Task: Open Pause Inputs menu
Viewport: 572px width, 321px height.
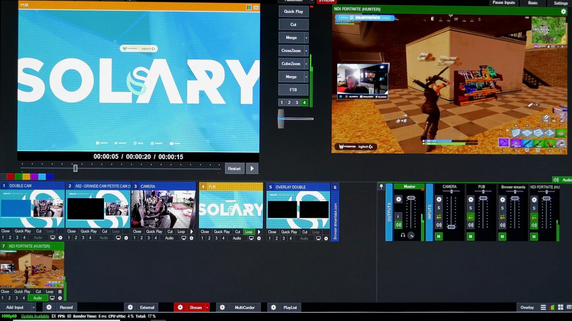Action: click(504, 3)
